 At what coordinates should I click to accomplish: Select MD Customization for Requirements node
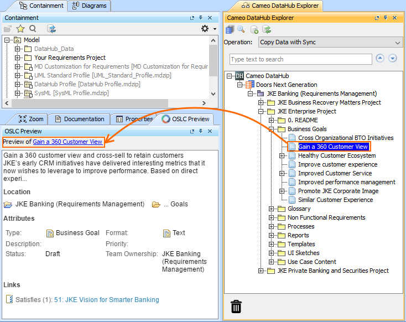point(121,66)
